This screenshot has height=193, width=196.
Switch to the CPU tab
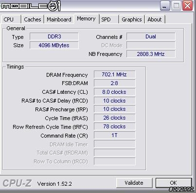click(x=11, y=19)
